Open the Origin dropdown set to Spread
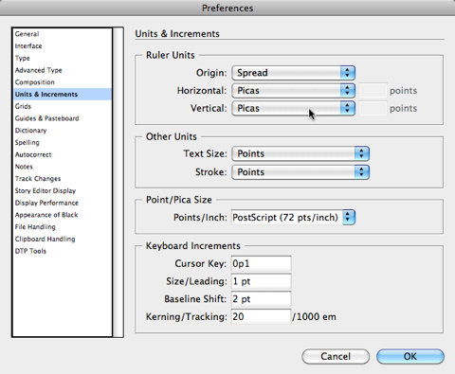Image resolution: width=455 pixels, height=374 pixels. click(x=294, y=73)
